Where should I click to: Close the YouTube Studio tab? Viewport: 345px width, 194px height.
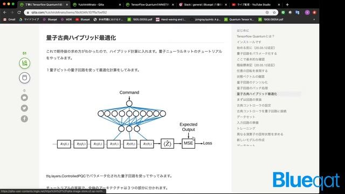point(279,5)
